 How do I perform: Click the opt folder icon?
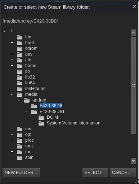(19, 135)
